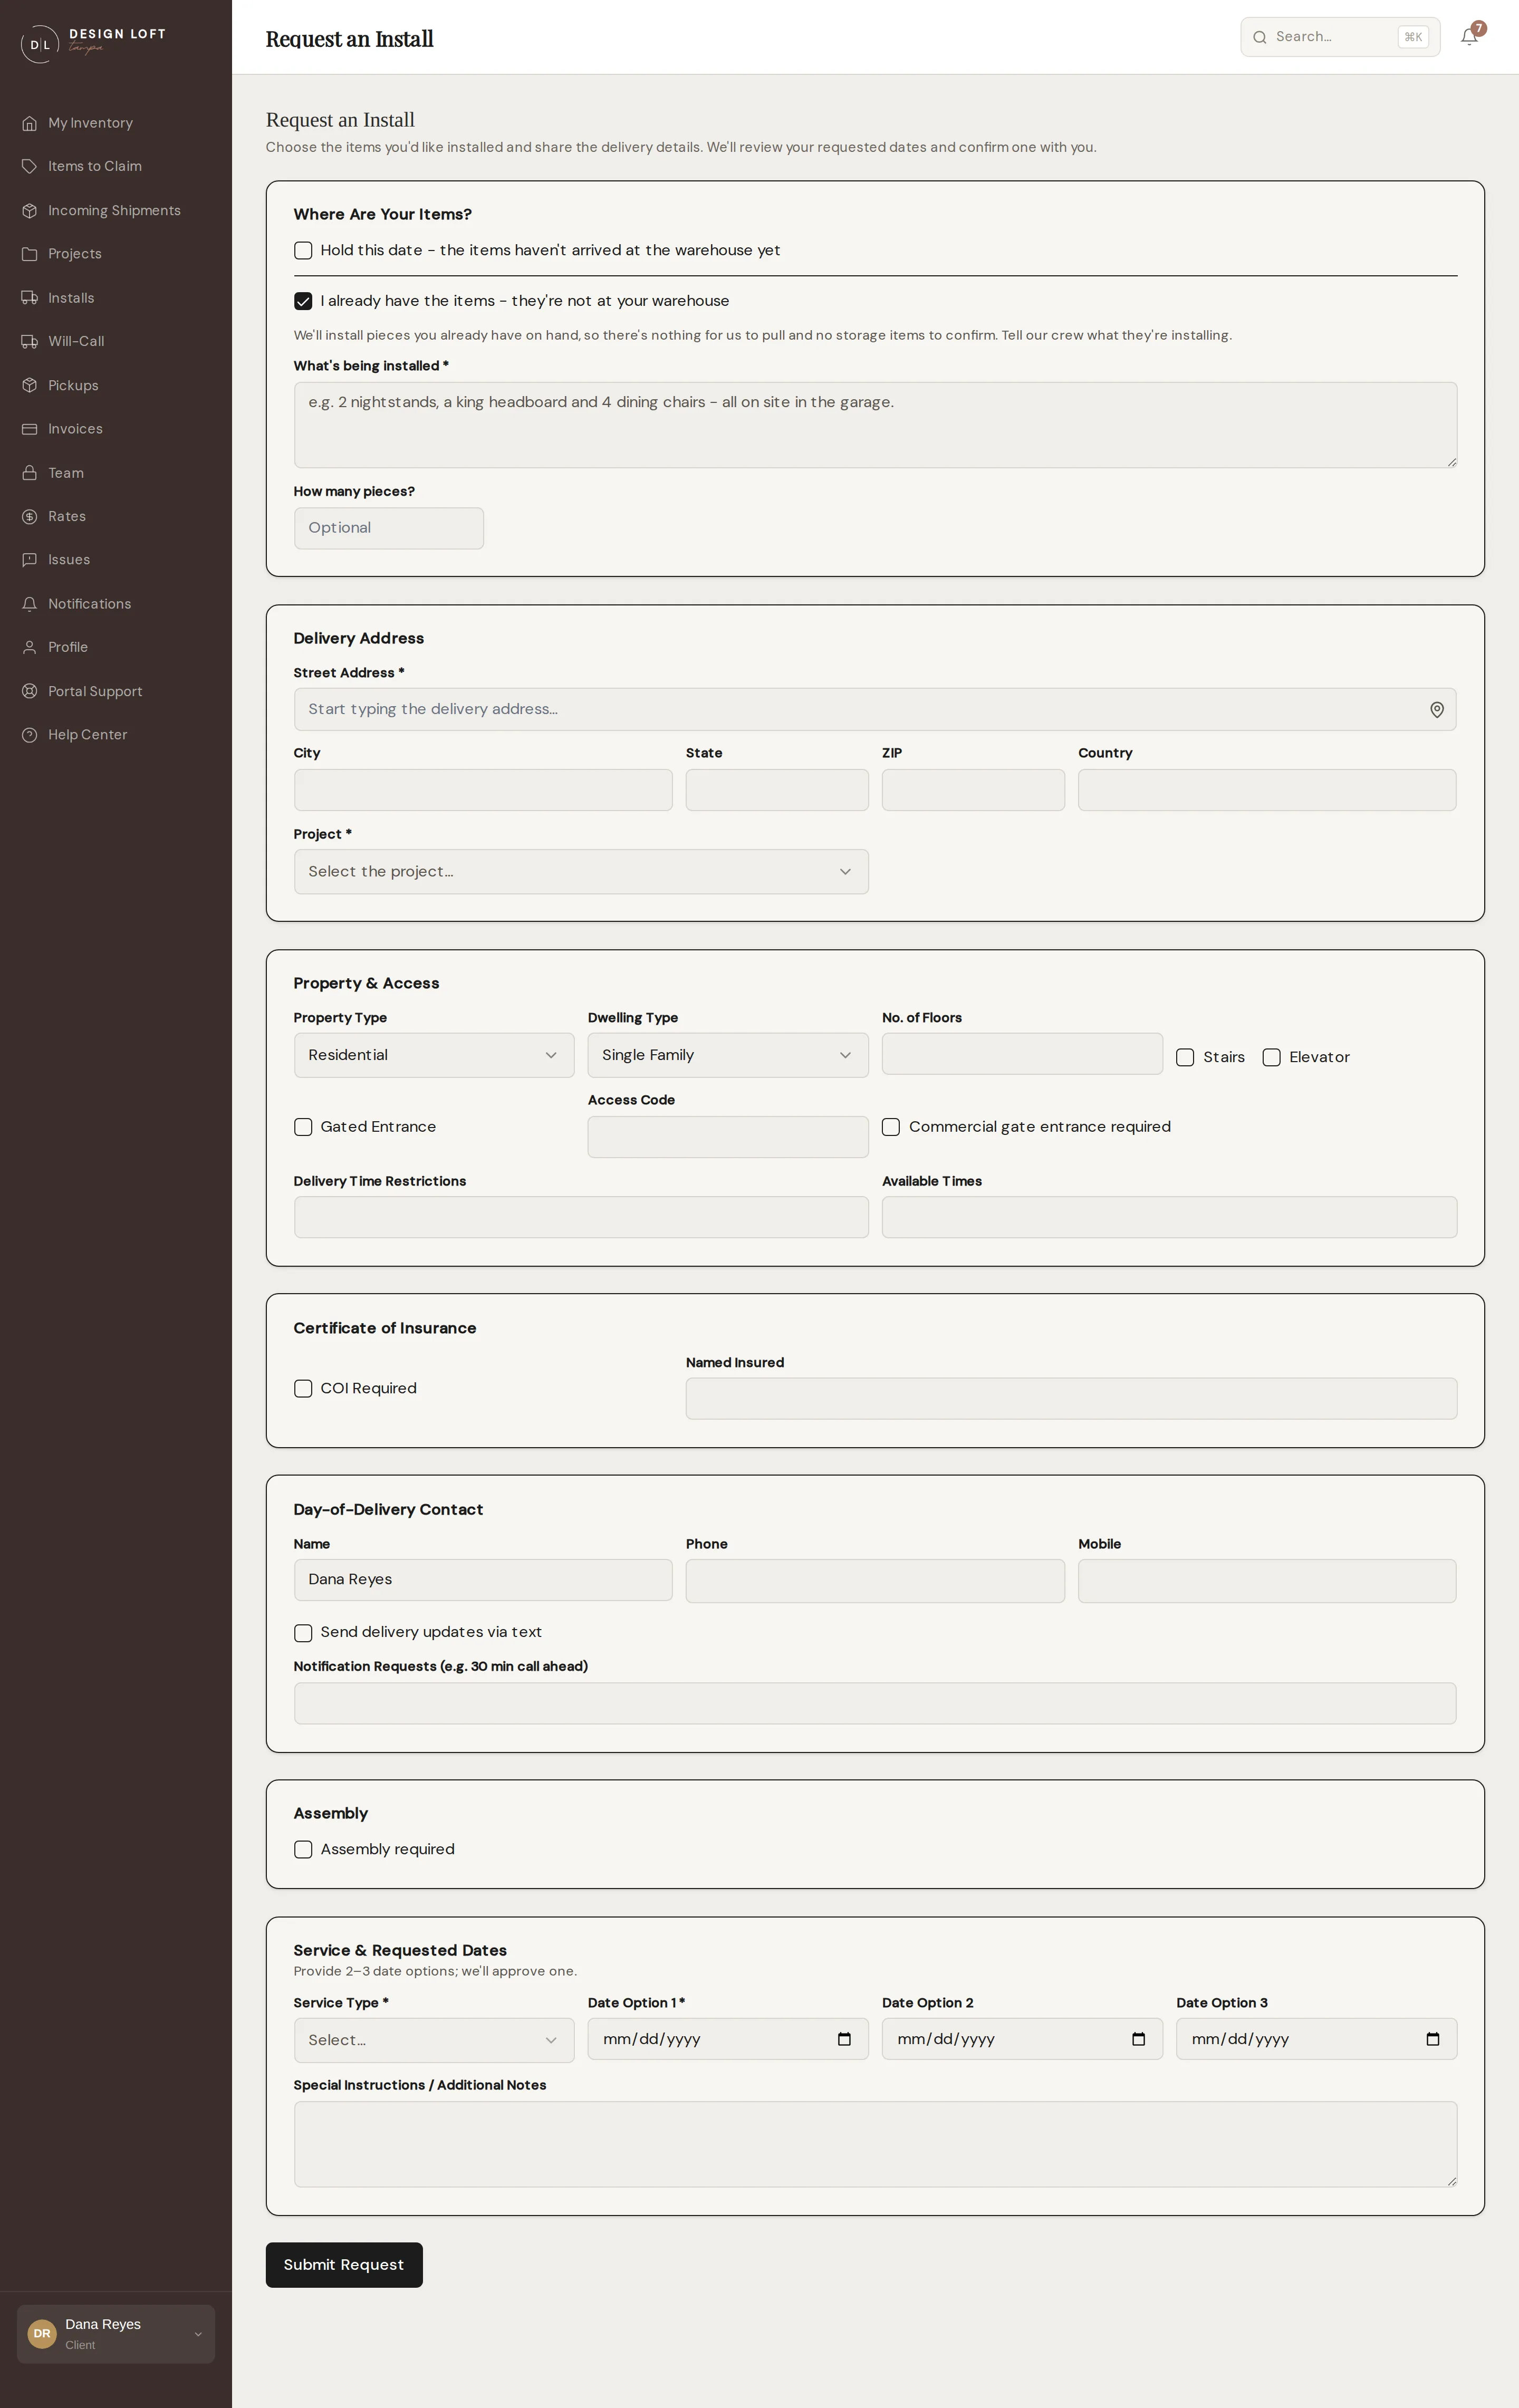Click the Help Center question icon
Image resolution: width=1519 pixels, height=2408 pixels.
point(30,735)
